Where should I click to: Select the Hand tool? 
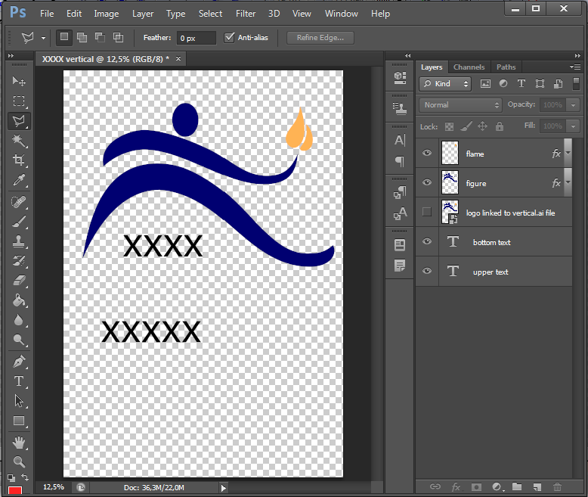pyautogui.click(x=19, y=442)
